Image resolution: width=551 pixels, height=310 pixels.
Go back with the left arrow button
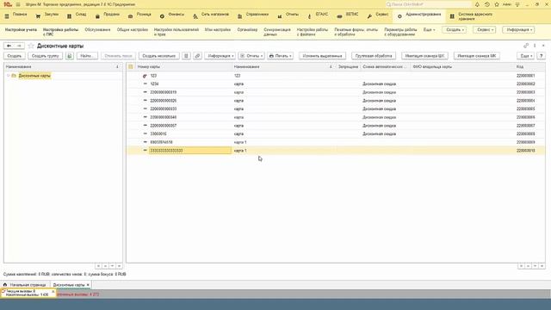coord(9,46)
